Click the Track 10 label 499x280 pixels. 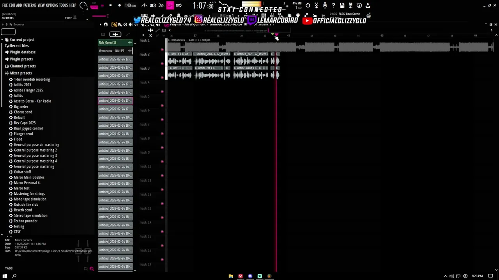(145, 166)
